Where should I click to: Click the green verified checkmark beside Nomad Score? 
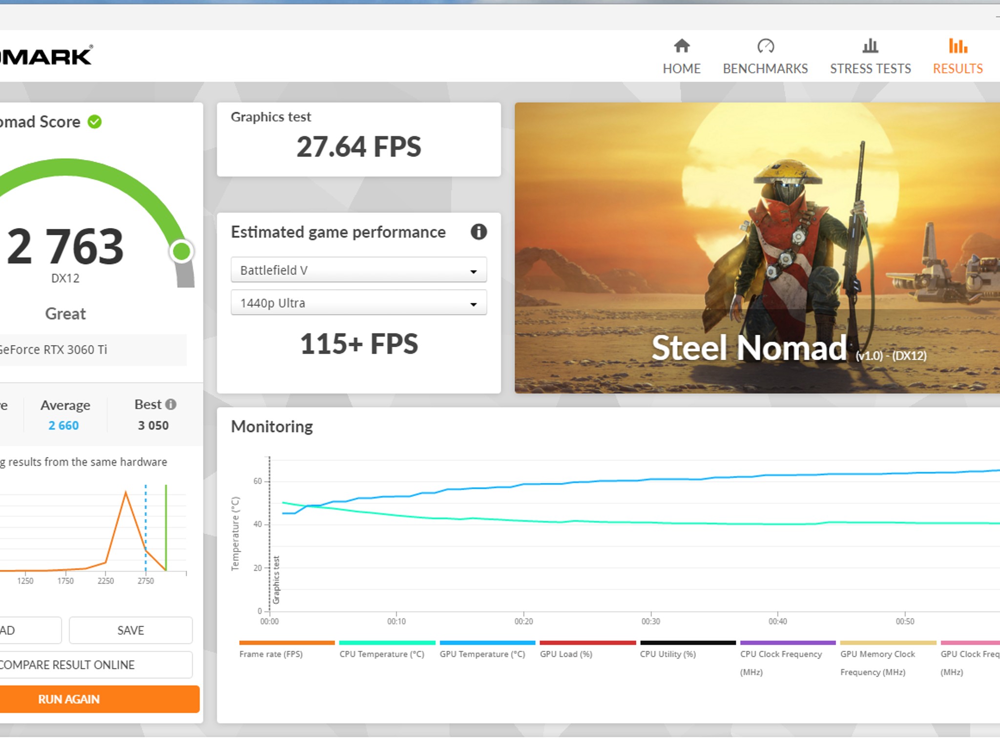click(94, 122)
